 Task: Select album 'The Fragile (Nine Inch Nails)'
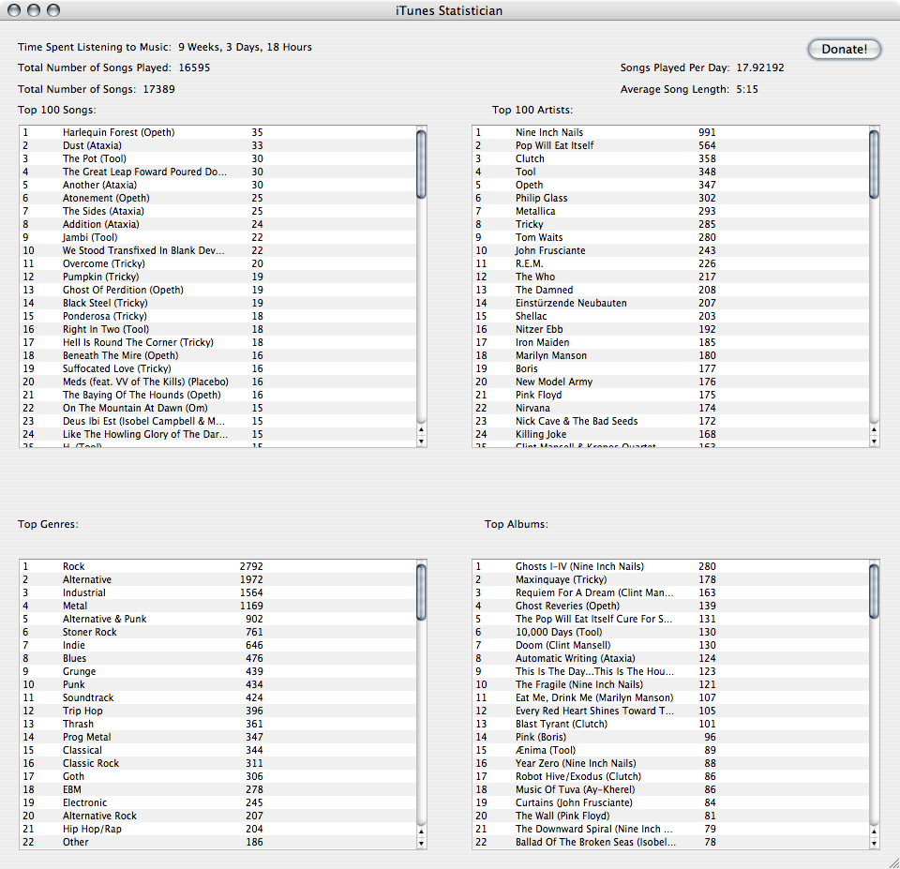click(x=670, y=684)
